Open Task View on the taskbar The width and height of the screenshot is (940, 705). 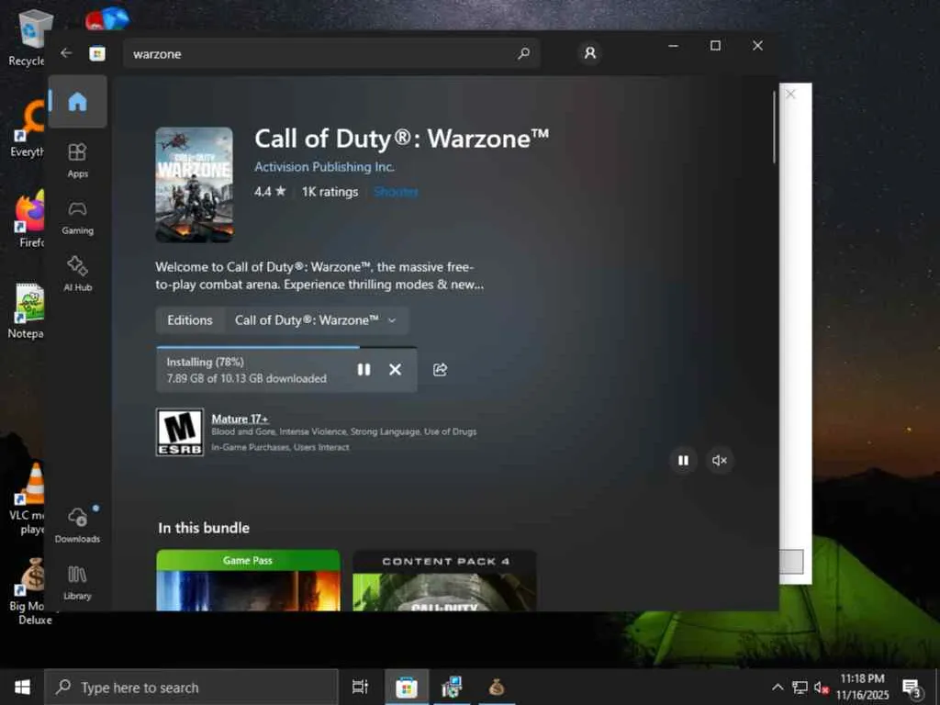(360, 687)
